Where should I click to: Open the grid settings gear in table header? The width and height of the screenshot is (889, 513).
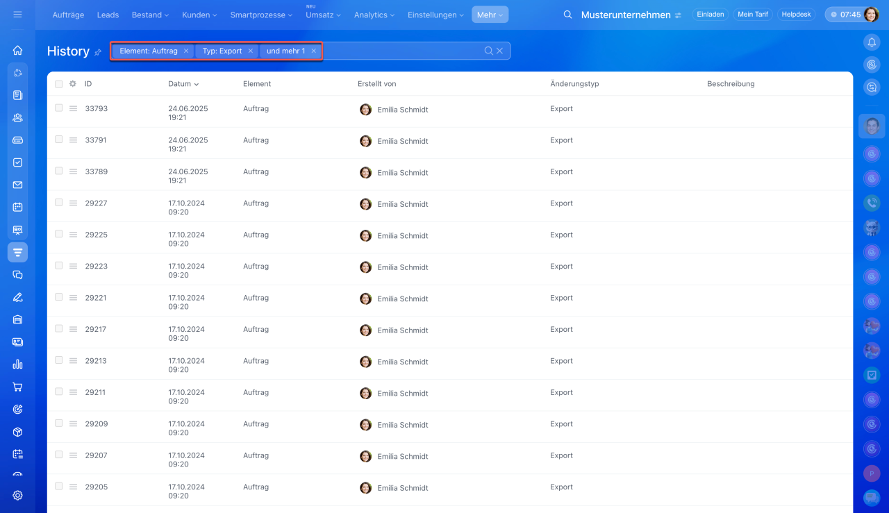click(73, 84)
